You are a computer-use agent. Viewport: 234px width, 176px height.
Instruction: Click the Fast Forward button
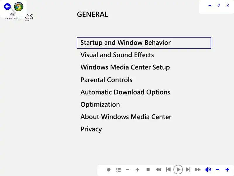click(198, 170)
